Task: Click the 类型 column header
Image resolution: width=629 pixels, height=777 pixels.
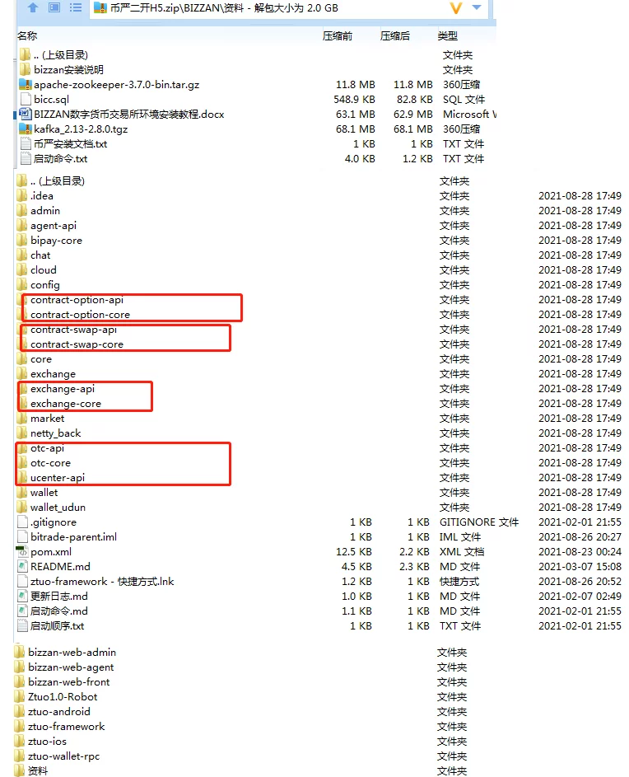Action: coord(448,35)
